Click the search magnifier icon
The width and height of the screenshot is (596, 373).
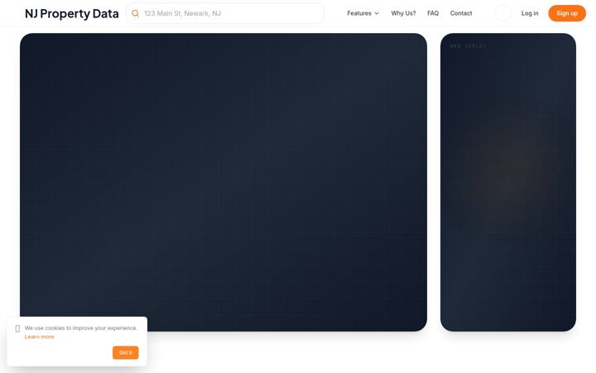pos(135,13)
